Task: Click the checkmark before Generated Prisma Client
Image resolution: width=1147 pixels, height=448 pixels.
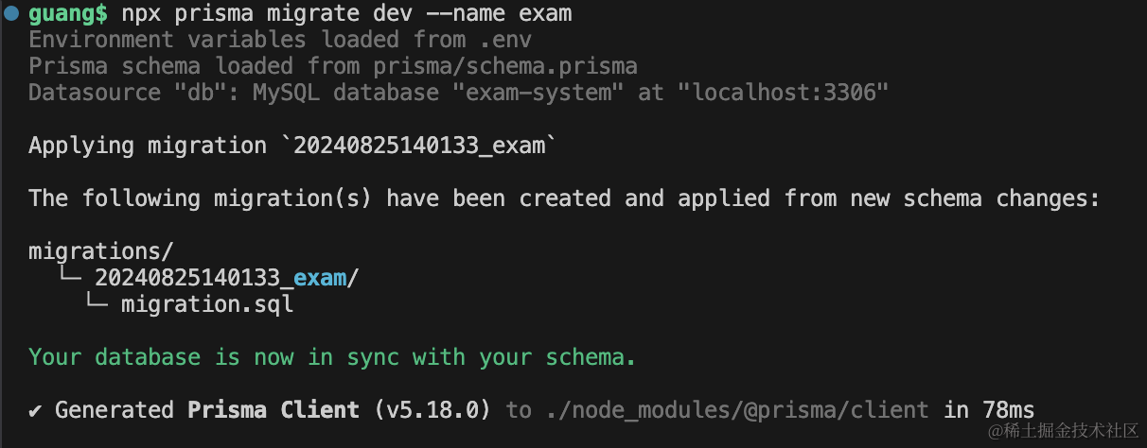Action: (36, 409)
